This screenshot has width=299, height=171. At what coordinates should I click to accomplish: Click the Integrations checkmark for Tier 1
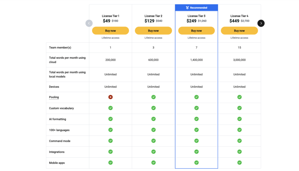pos(110,152)
